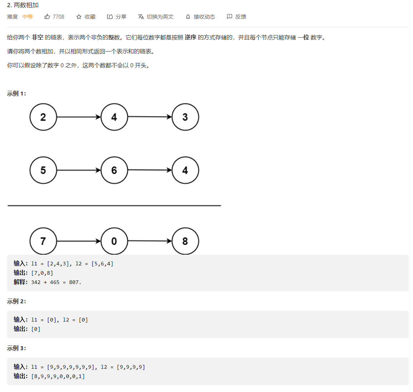Click node 2 in the first linked list
413x392 pixels.
point(43,117)
